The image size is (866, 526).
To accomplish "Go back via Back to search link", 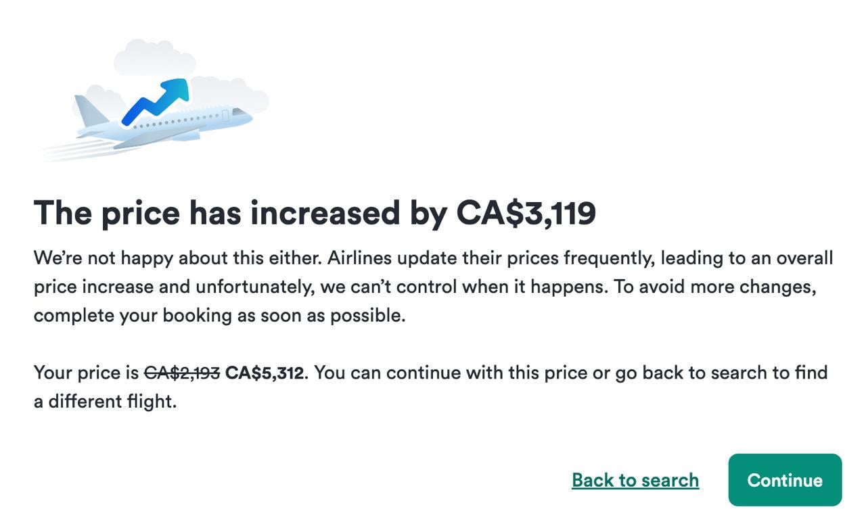I will [x=635, y=480].
